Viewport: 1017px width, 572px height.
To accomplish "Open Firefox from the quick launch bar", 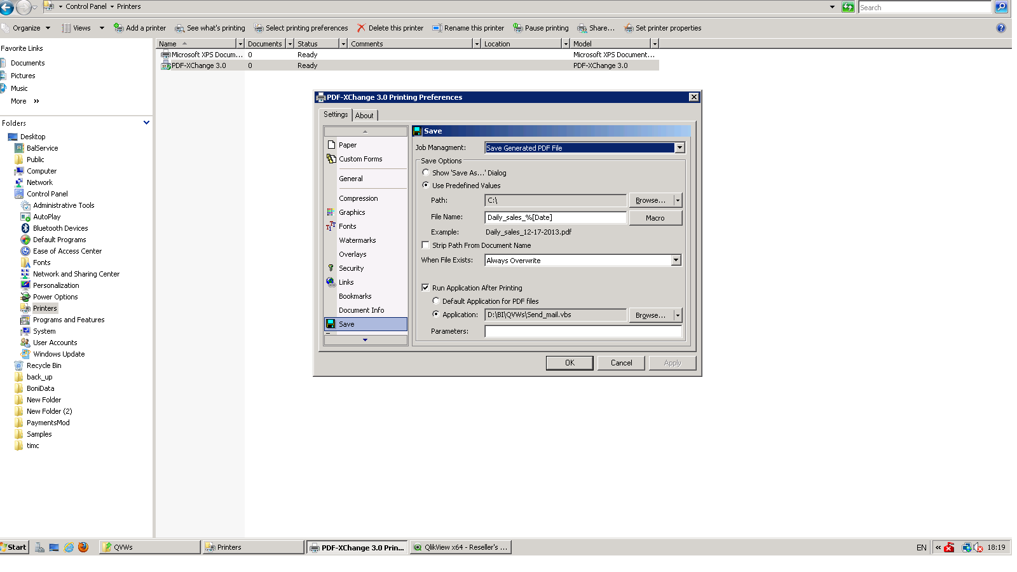I will (x=83, y=547).
